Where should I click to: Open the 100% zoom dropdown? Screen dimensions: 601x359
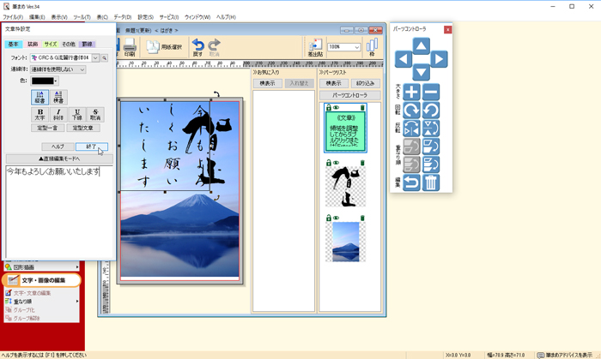[x=356, y=47]
